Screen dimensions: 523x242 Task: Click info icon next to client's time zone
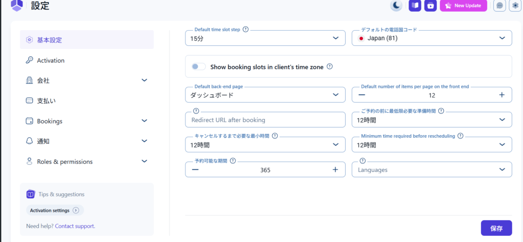point(329,66)
